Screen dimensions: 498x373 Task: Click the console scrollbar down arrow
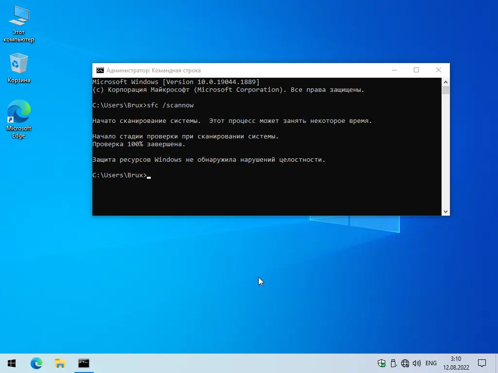point(445,212)
